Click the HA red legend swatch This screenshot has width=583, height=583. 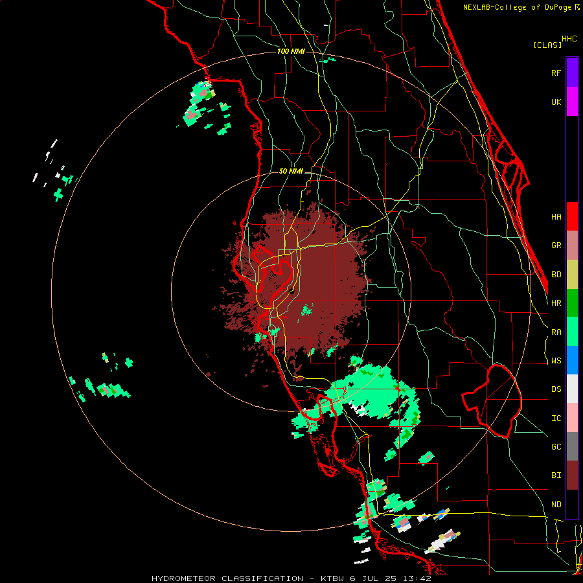click(x=572, y=216)
